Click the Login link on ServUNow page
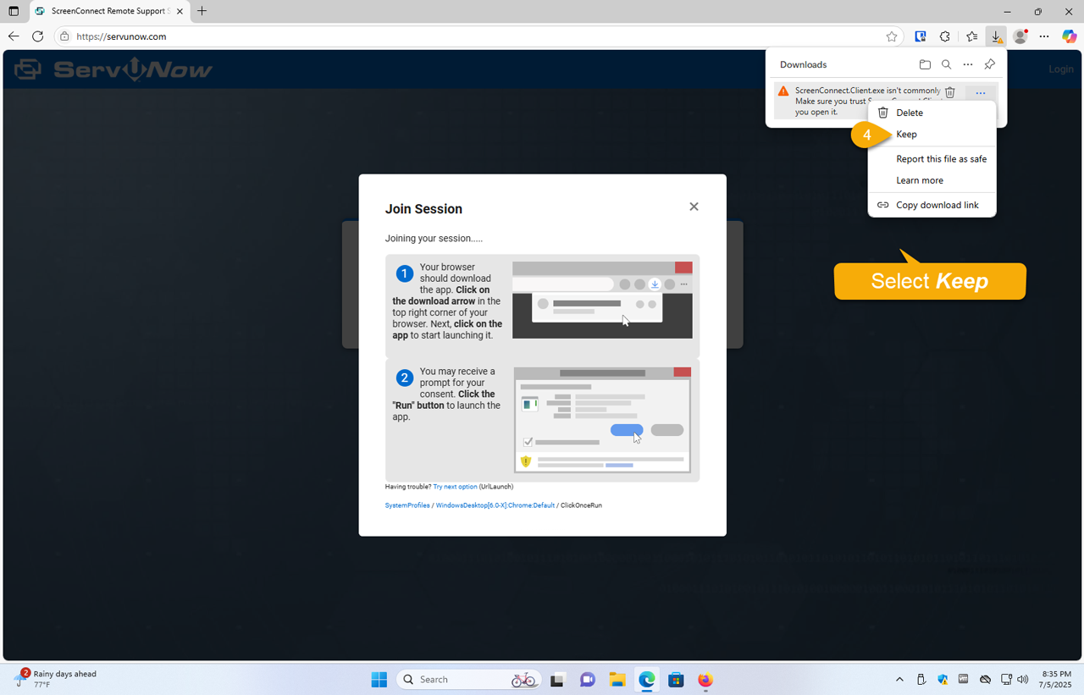 pos(1061,69)
